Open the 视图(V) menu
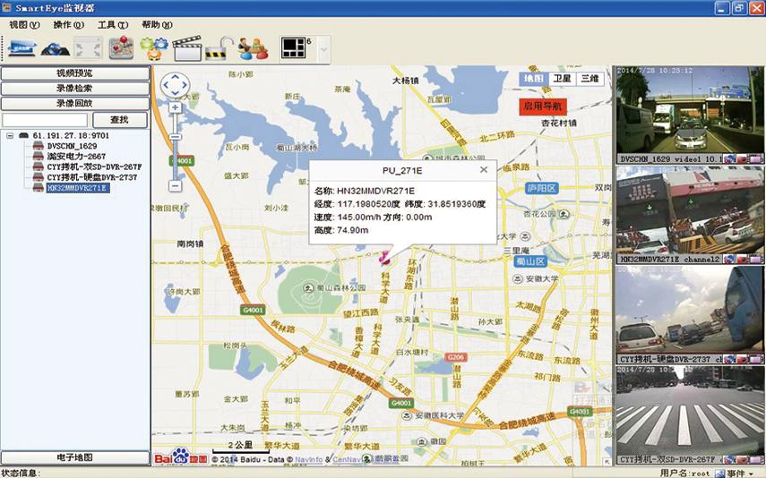766x478 pixels. pos(24,25)
